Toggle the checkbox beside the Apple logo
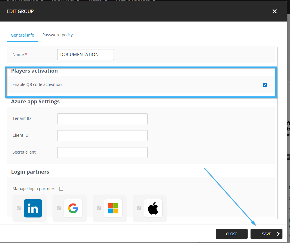The width and height of the screenshot is (290, 243). pyautogui.click(x=139, y=208)
